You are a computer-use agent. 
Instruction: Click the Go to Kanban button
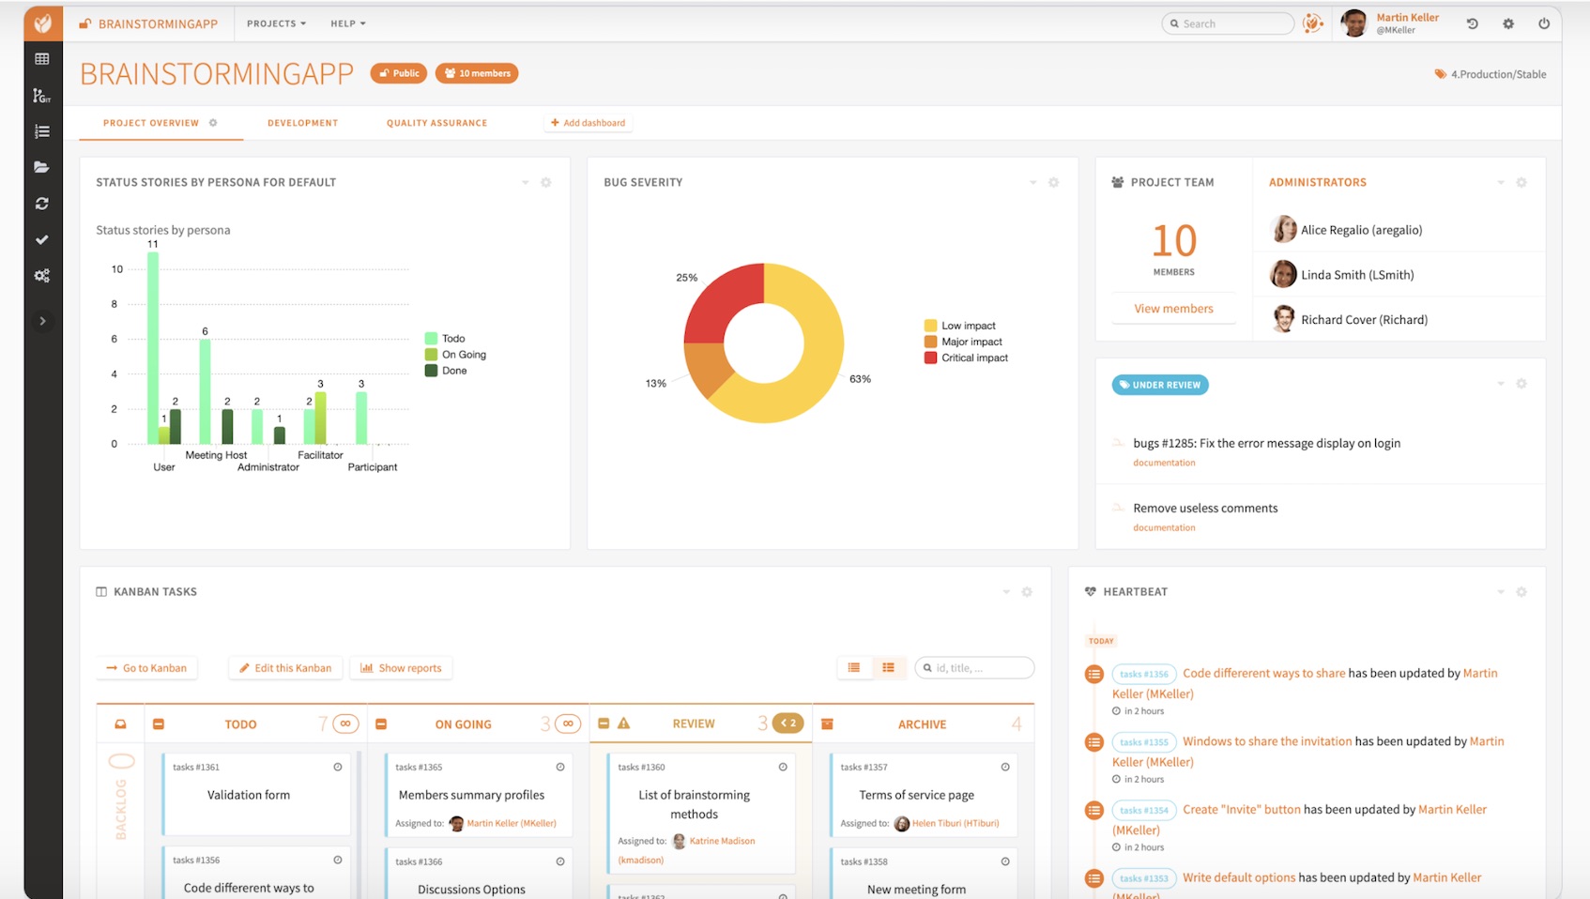146,668
